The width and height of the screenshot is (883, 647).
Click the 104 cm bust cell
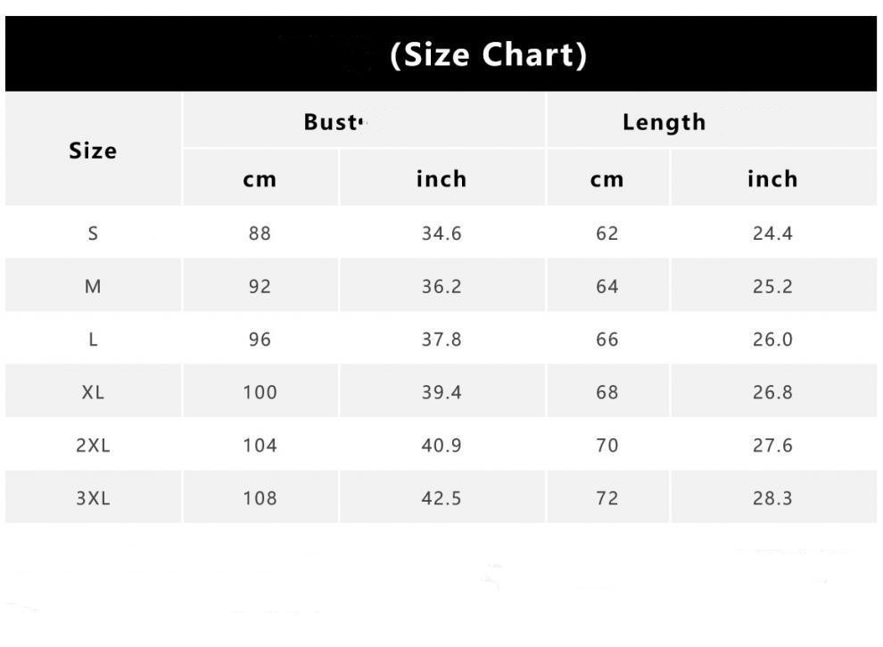click(260, 446)
